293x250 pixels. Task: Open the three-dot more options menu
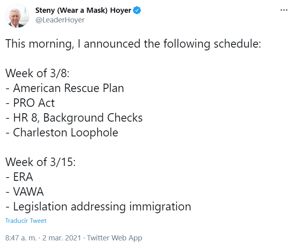pyautogui.click(x=284, y=10)
